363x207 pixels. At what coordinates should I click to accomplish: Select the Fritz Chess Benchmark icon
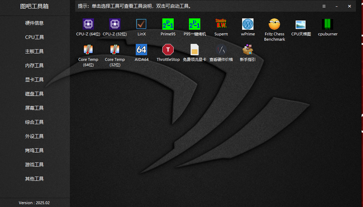click(x=274, y=24)
